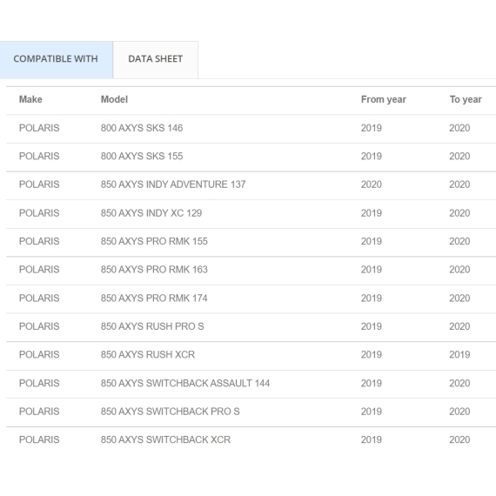Click the 850 AXYS RUSH XCR model

point(148,355)
